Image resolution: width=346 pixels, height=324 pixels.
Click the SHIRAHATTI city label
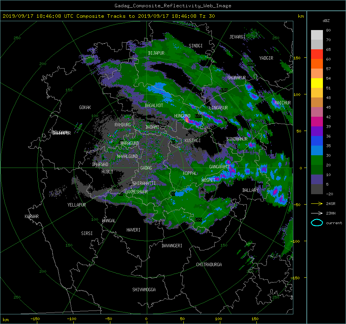point(144,183)
